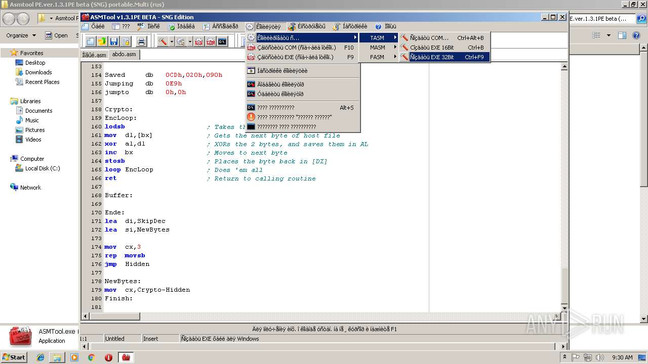
Task: Click the gear-wrench toolbar icon
Action: 181,41
